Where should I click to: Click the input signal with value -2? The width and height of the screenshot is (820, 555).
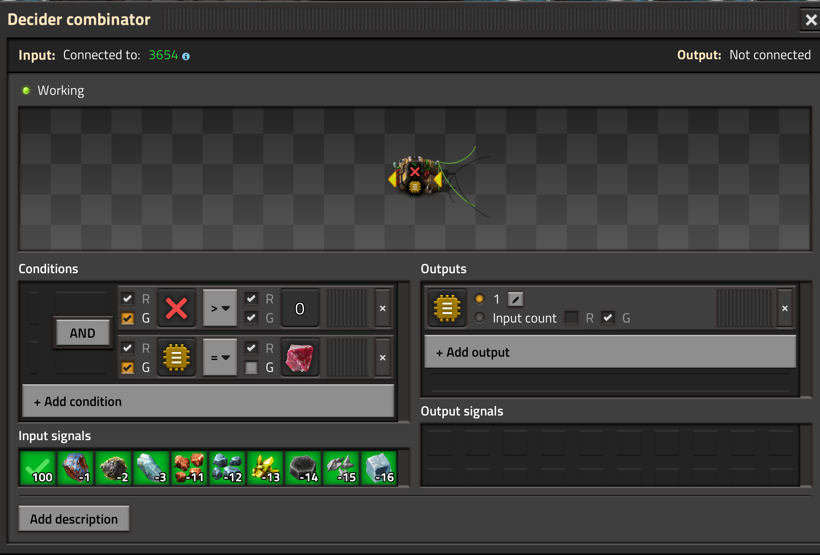point(113,468)
